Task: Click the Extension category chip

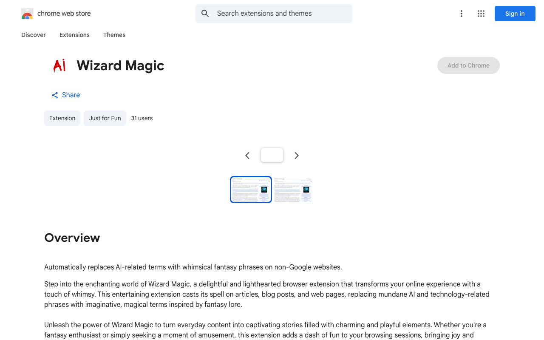Action: point(62,118)
